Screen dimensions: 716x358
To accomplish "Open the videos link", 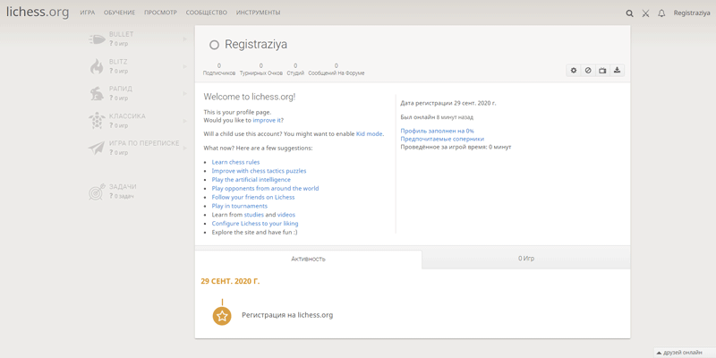I will 286,215.
